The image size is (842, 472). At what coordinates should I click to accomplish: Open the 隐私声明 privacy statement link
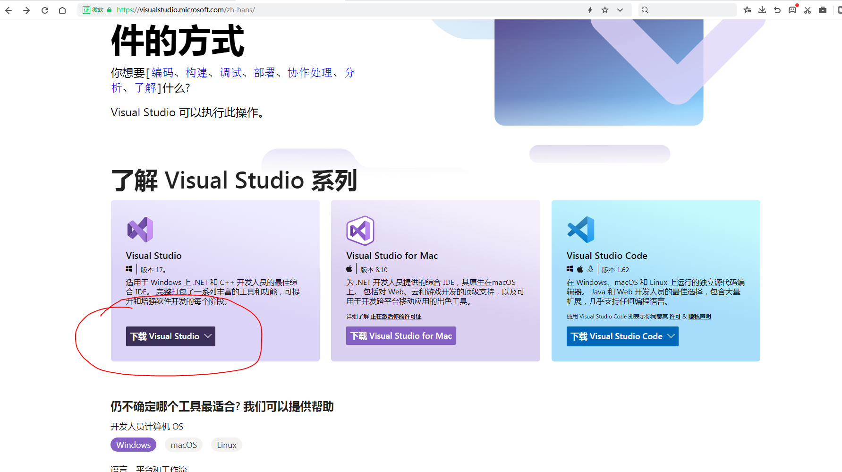pyautogui.click(x=697, y=316)
